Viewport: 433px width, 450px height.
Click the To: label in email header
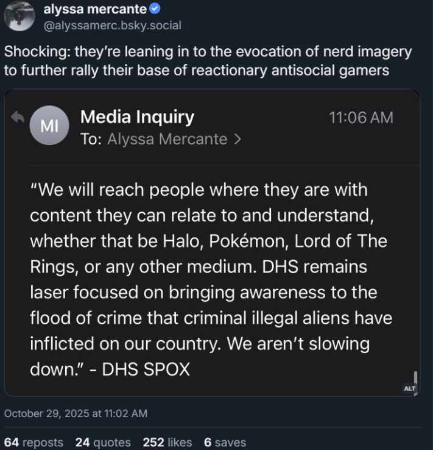coord(91,139)
